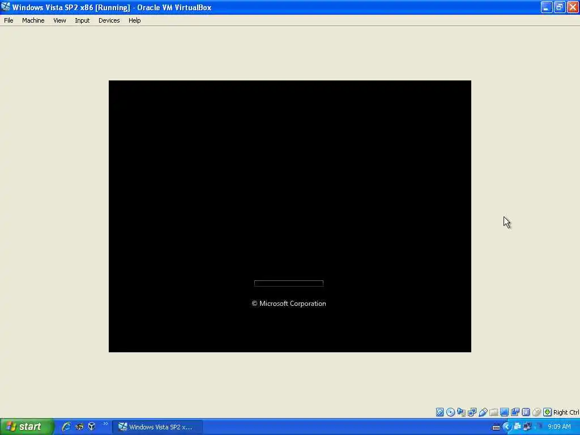
Task: Launch the bee icon in Quick Launch
Action: [79, 427]
